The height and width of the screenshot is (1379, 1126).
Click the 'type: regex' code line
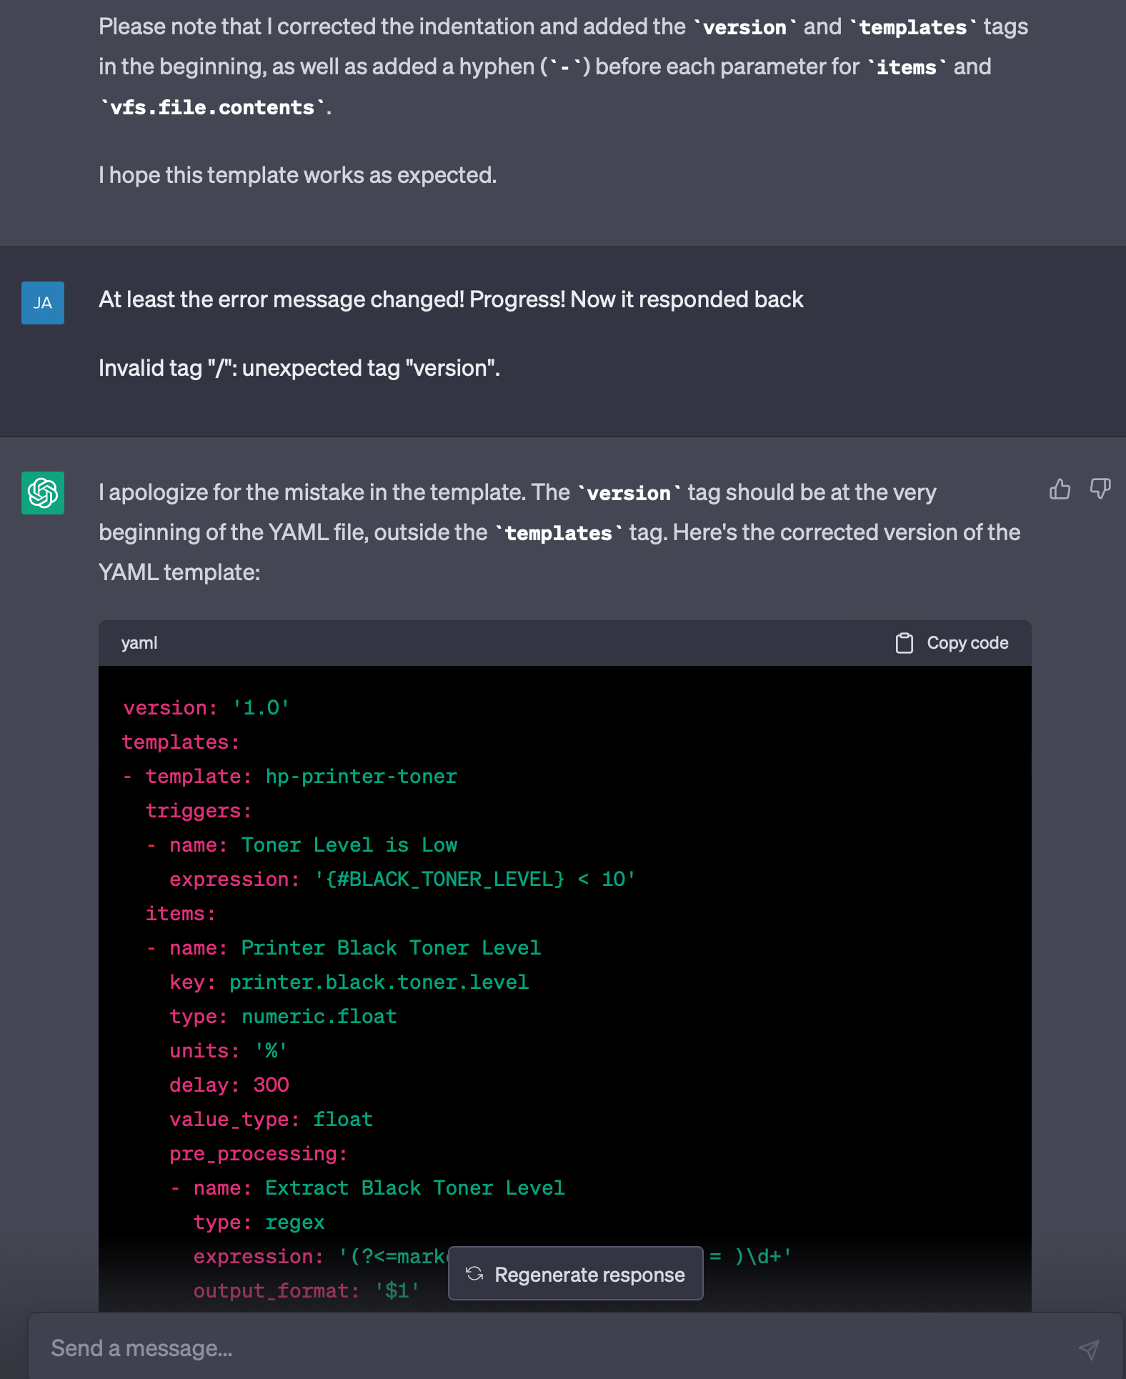259,1223
